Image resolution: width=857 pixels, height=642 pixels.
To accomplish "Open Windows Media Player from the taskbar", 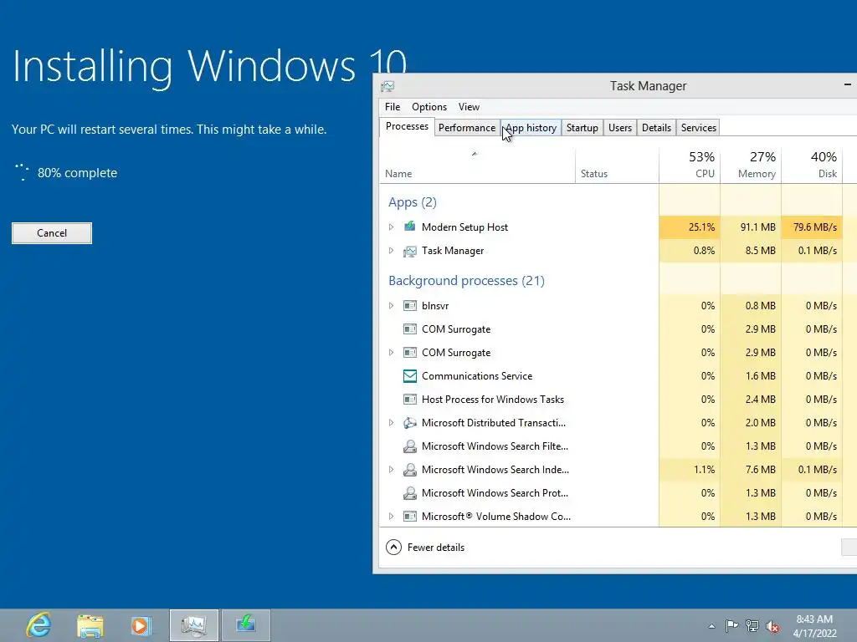I will pos(141,625).
